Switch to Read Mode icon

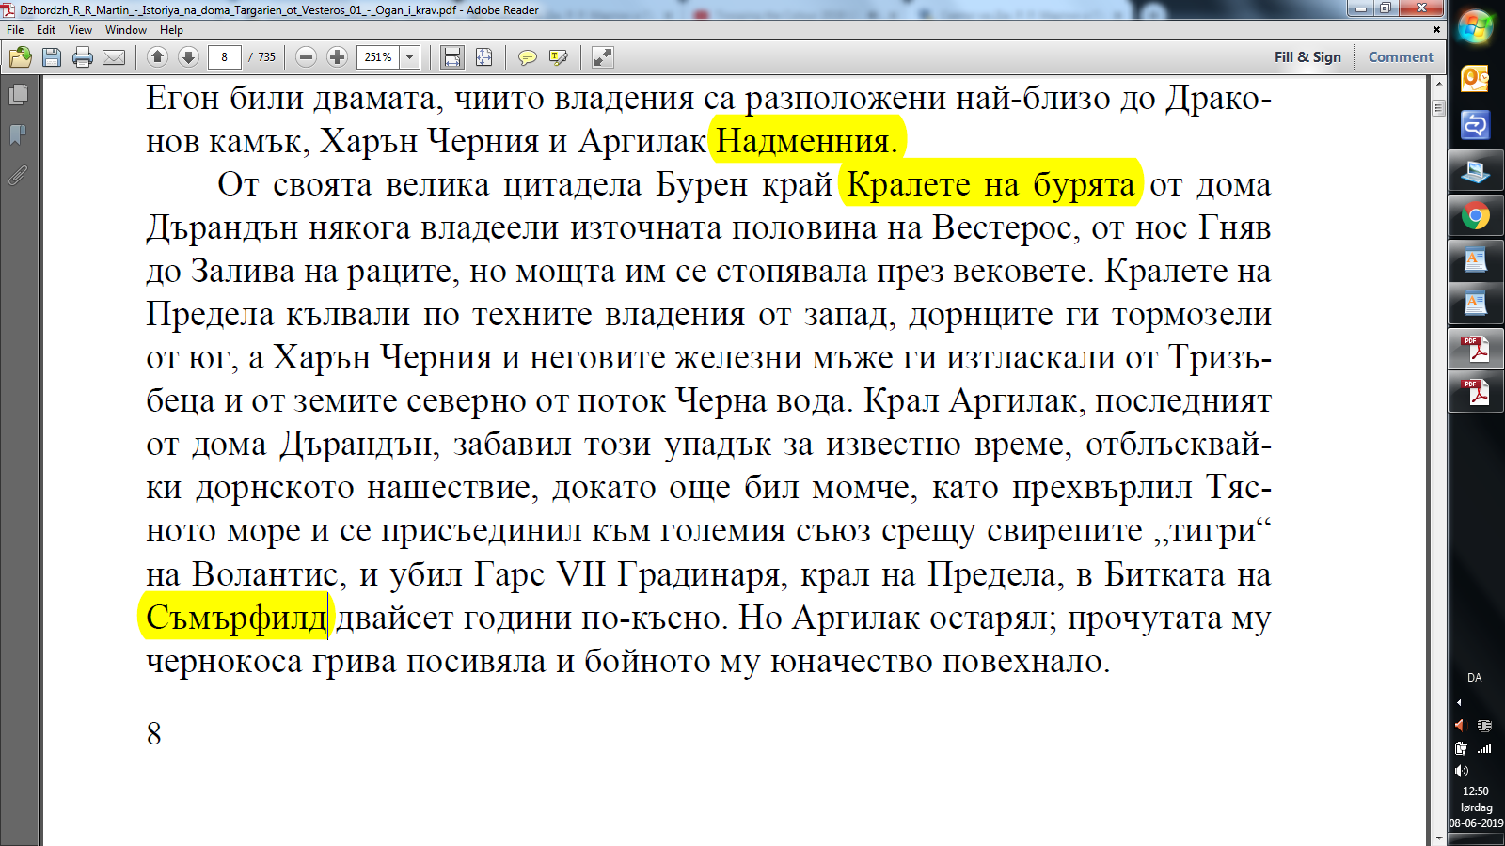[602, 57]
